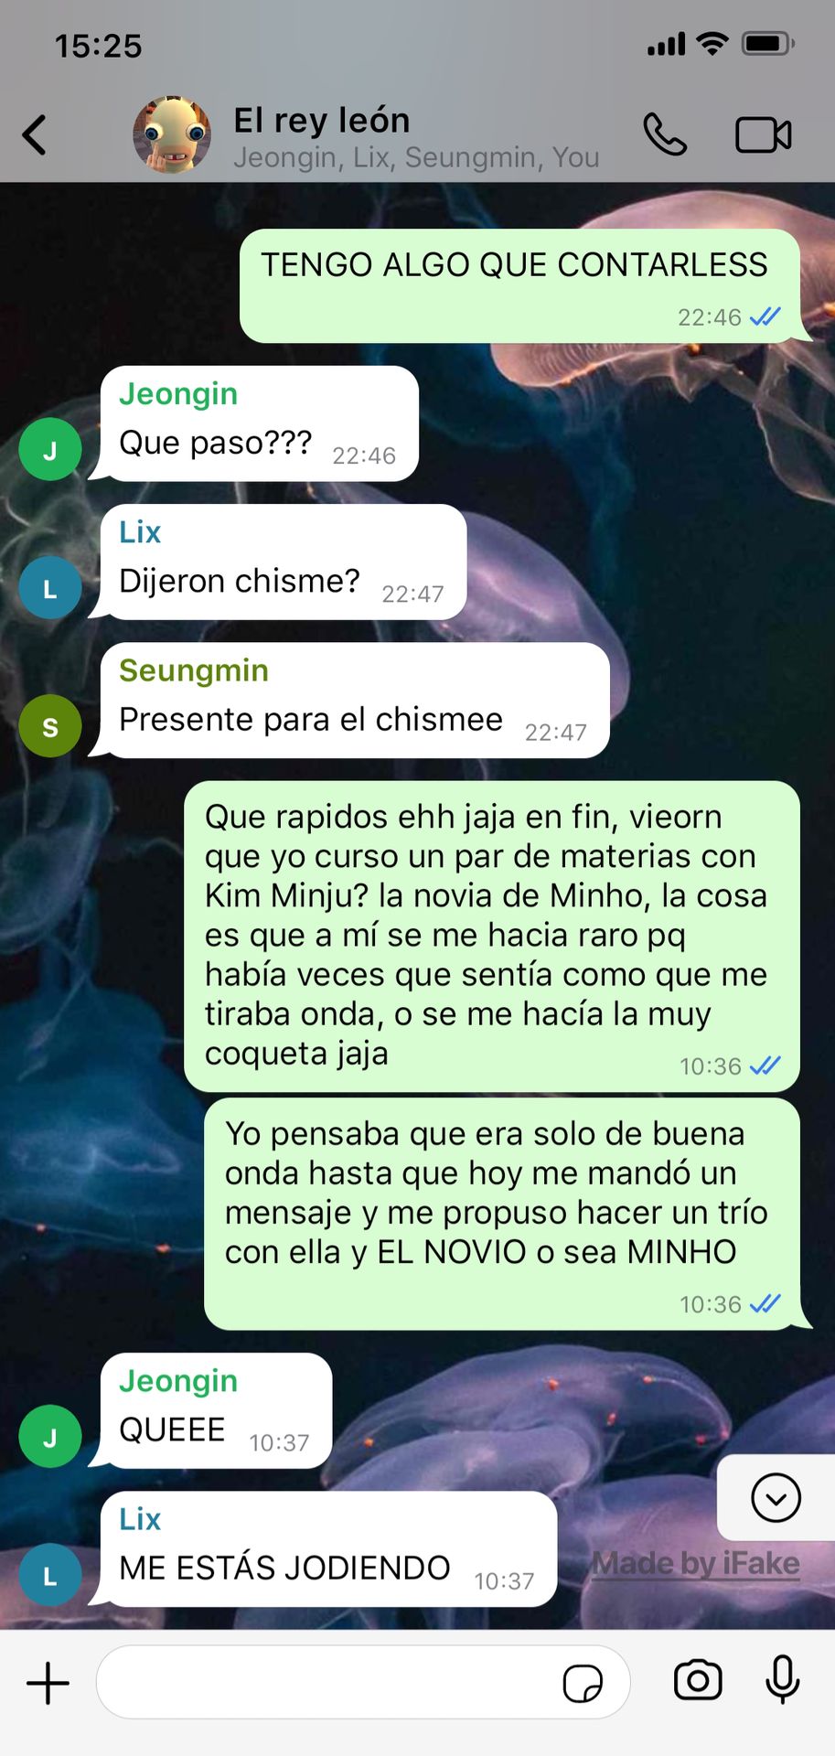This screenshot has height=1756, width=835.
Task: Select Lix's ME ESTÁS JODIENDO message
Action: (328, 1549)
